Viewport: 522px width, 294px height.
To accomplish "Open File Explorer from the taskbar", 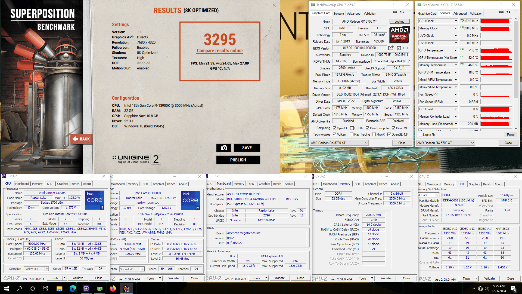I will (x=60, y=289).
